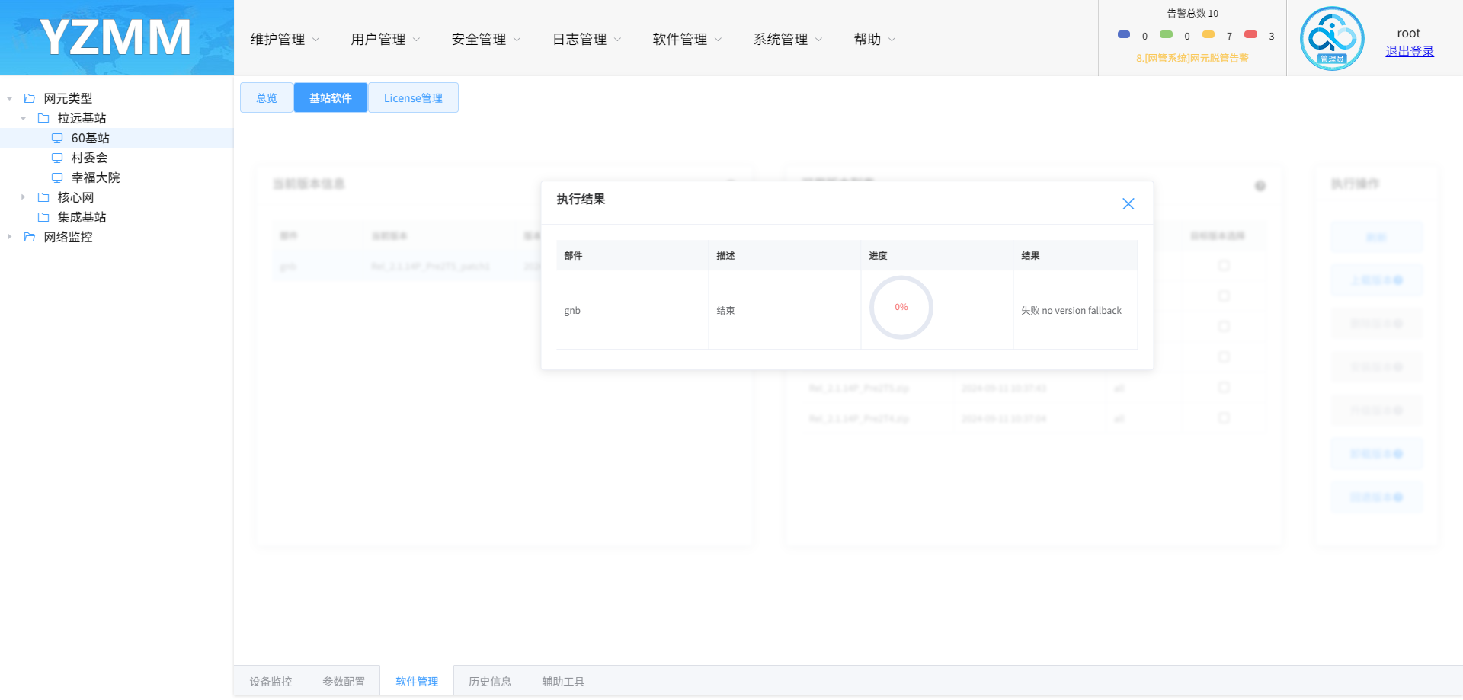Click the 失败 no version fallback result

1071,310
